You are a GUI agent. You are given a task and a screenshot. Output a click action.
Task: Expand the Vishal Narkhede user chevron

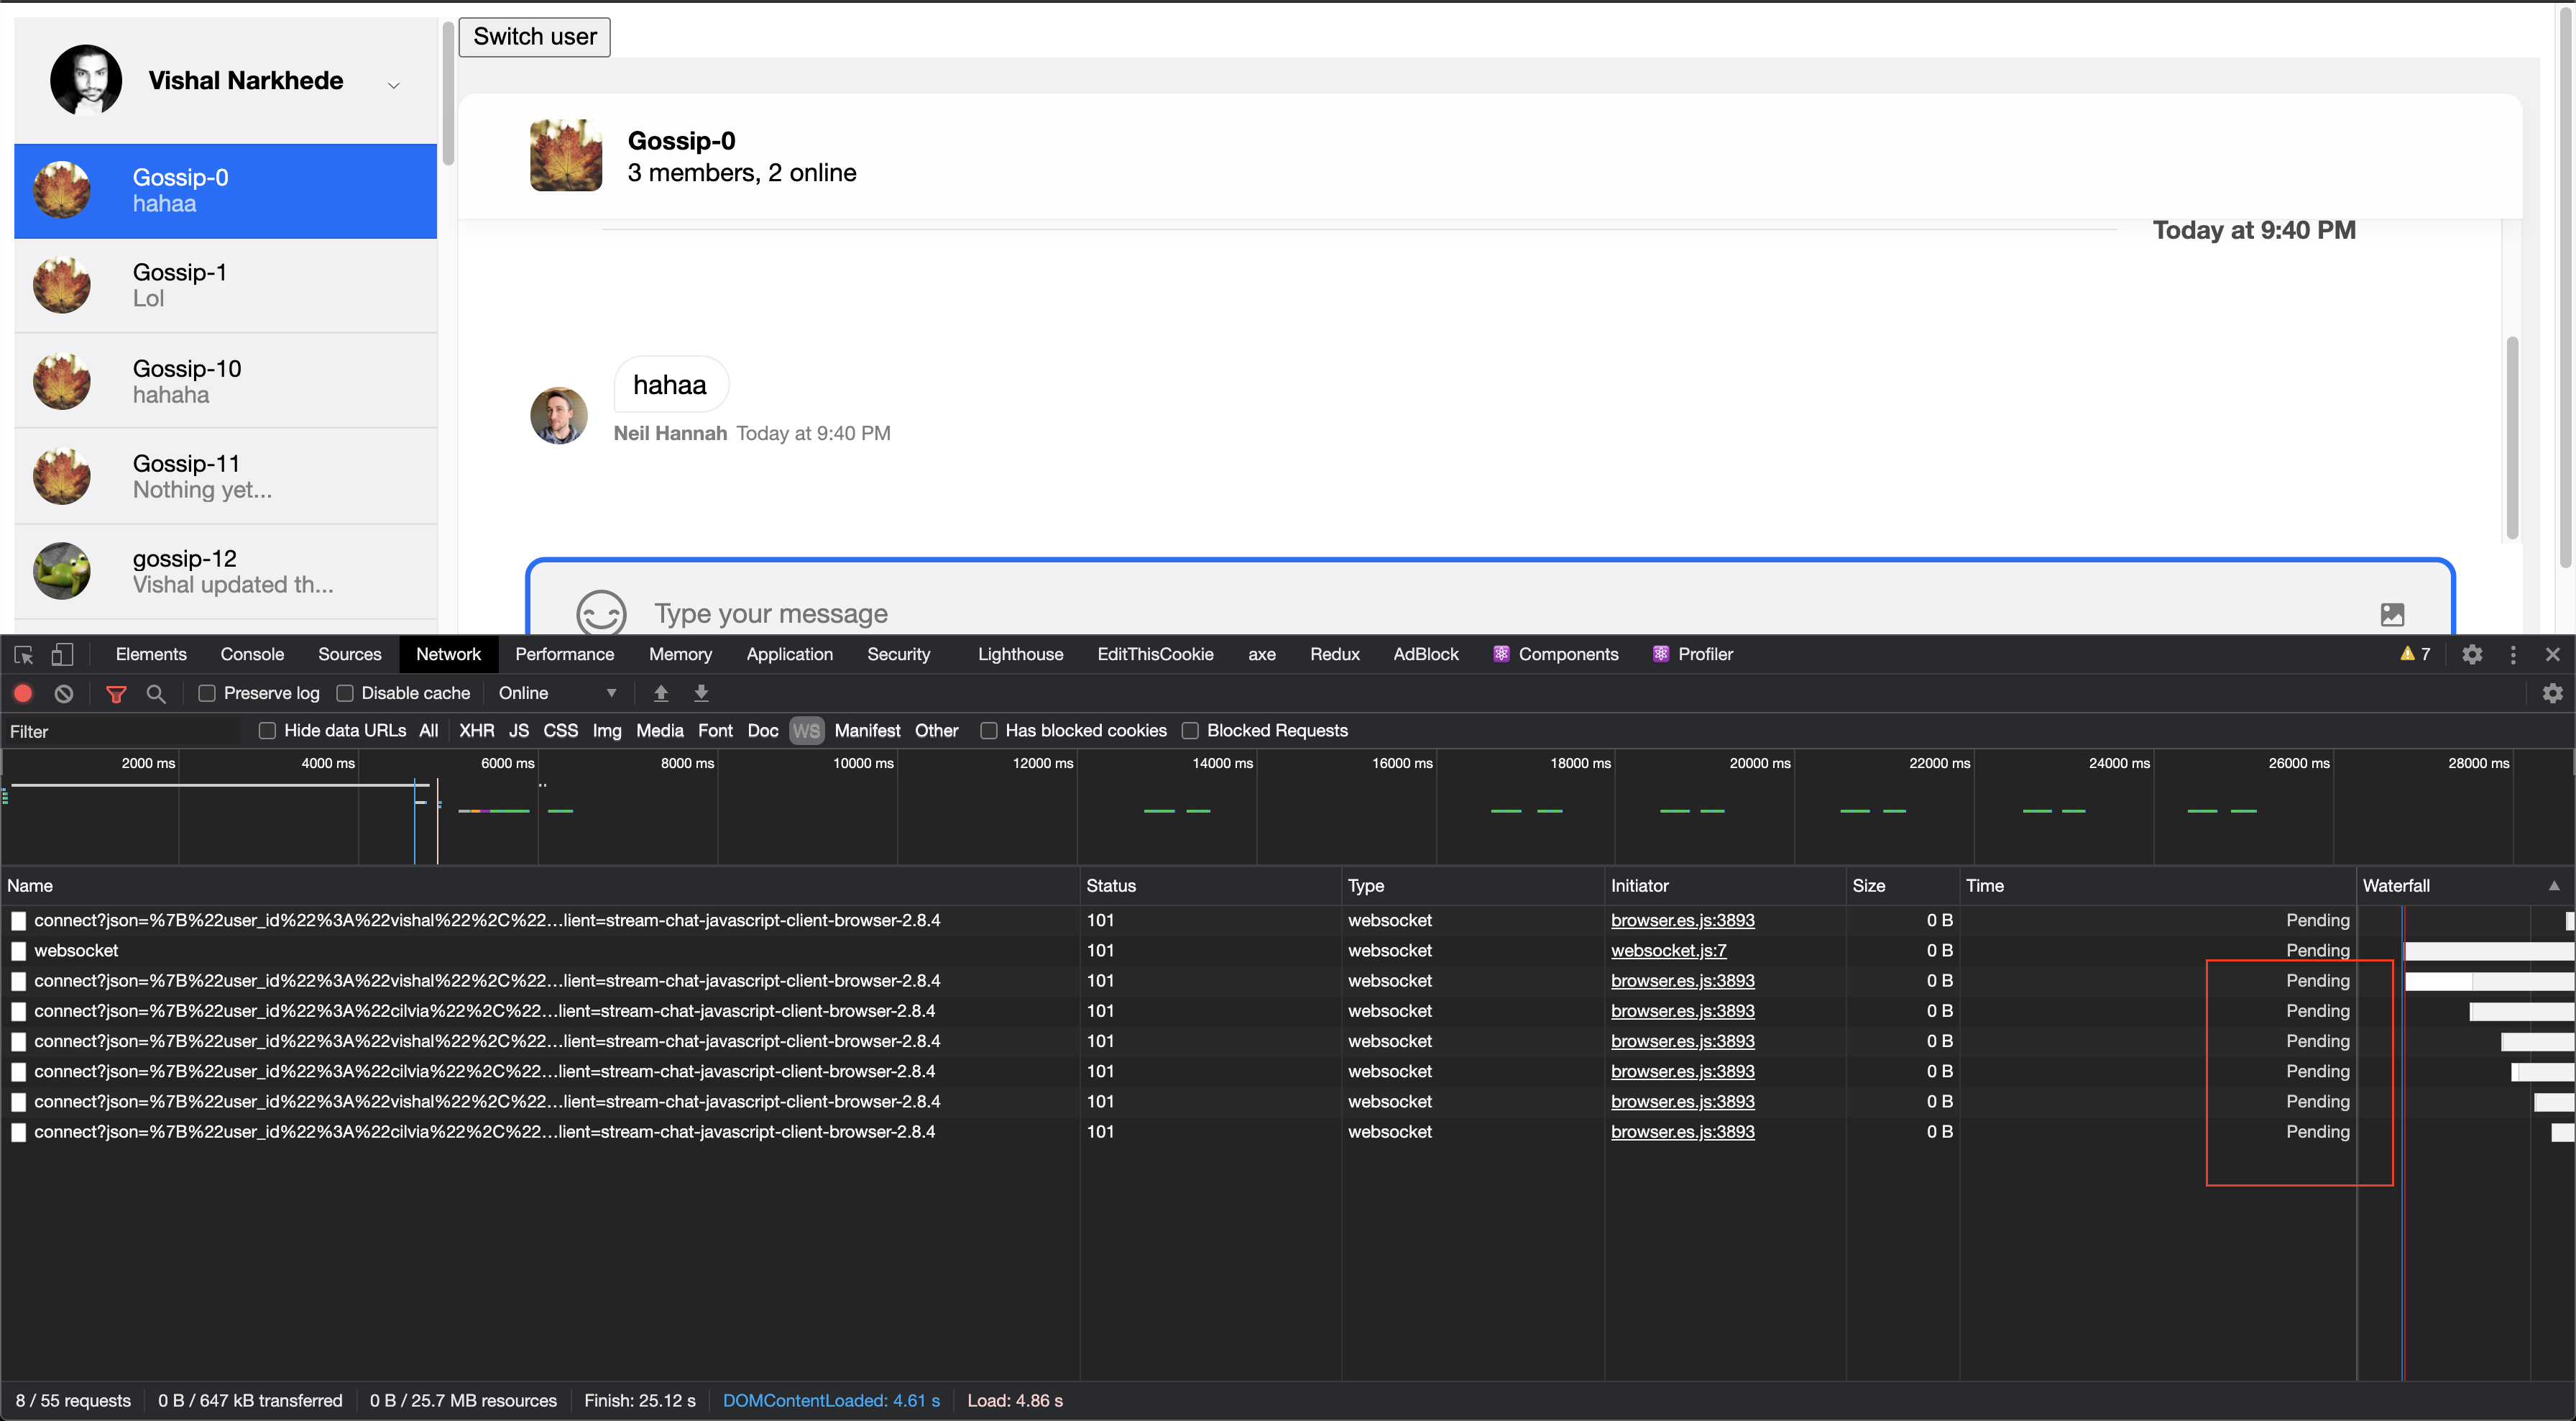tap(394, 85)
